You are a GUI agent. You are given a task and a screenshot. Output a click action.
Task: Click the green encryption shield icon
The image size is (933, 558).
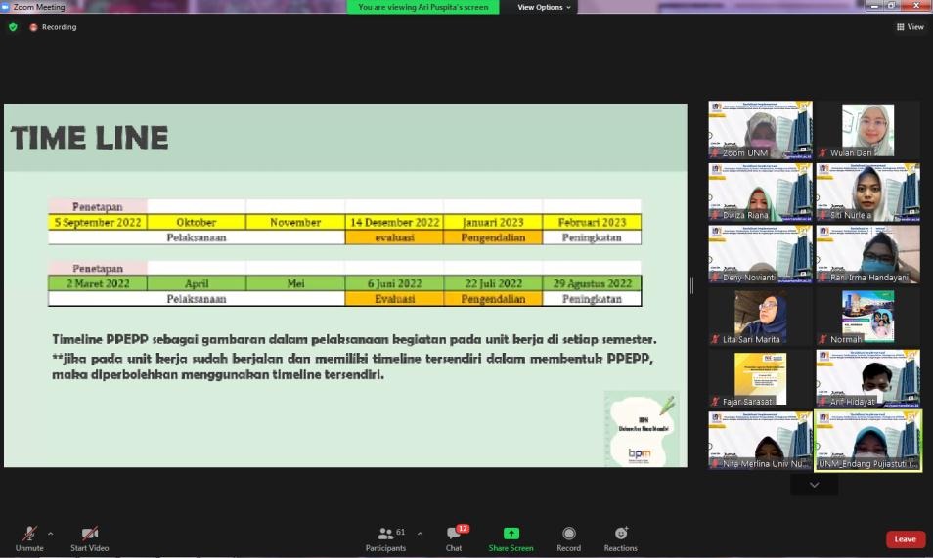tap(13, 27)
